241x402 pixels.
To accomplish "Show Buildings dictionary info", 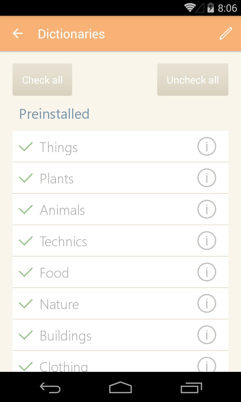I will pos(206,335).
